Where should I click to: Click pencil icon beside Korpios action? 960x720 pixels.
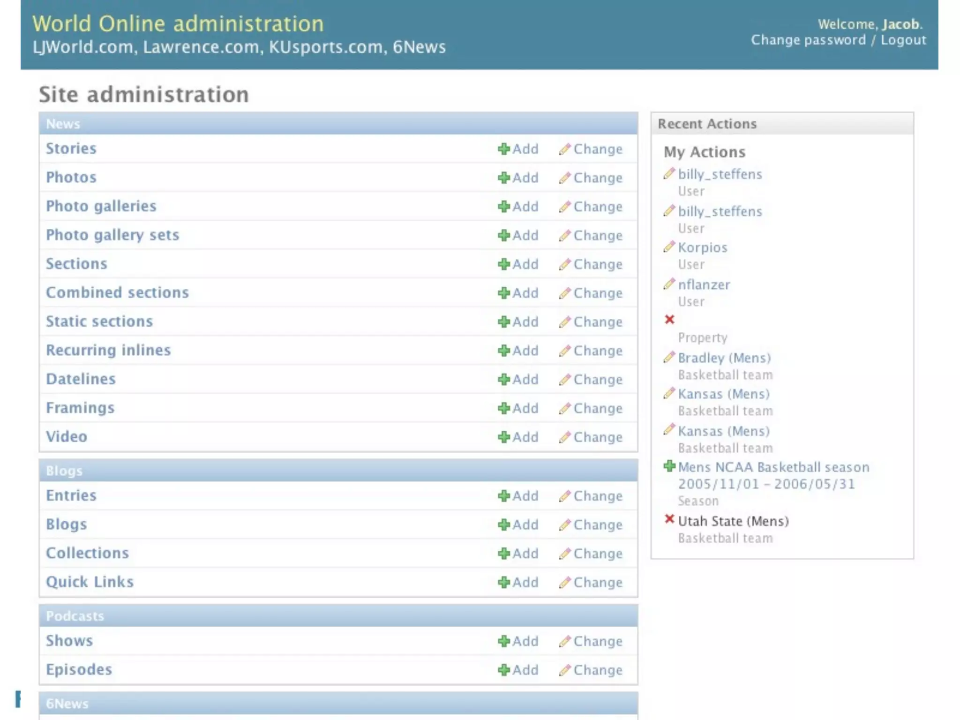point(669,247)
